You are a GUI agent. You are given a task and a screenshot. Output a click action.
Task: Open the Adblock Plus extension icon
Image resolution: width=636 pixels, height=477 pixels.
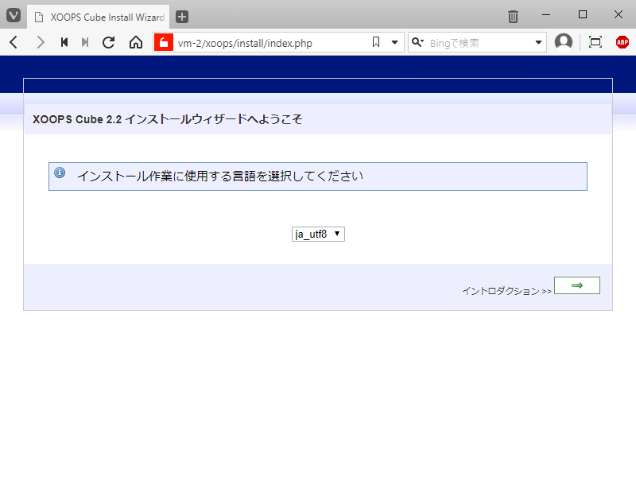pos(622,42)
